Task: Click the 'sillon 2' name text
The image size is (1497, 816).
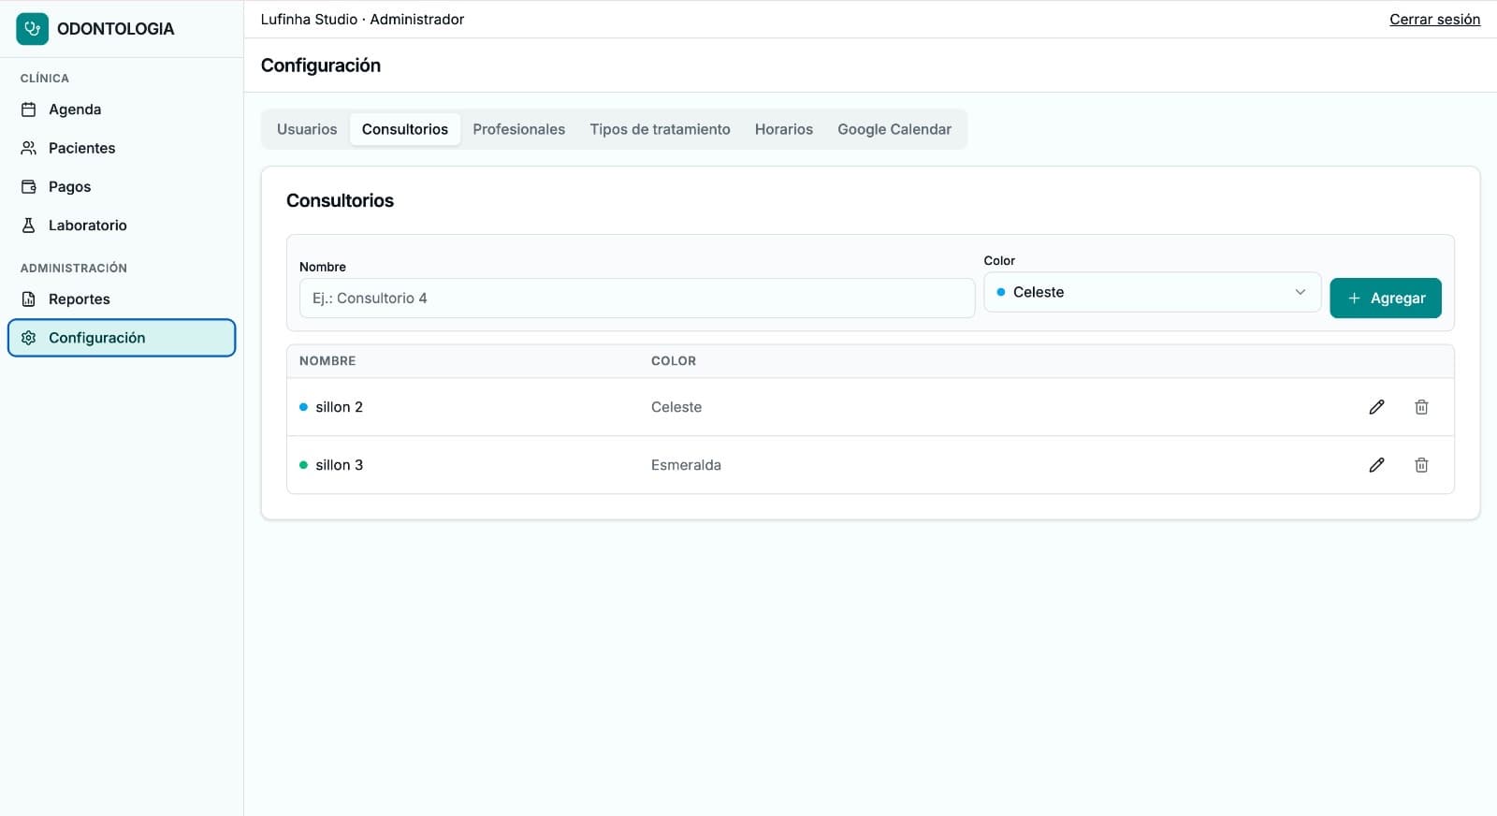Action: tap(340, 407)
